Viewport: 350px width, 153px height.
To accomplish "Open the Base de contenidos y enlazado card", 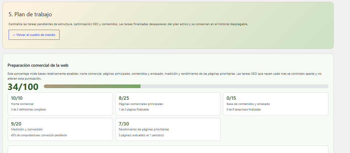I will (276, 104).
